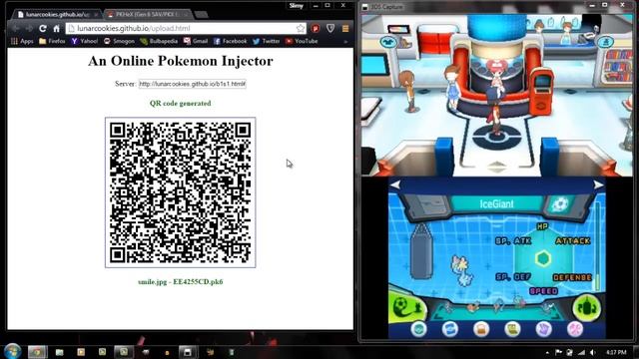Image resolution: width=639 pixels, height=359 pixels.
Task: Open the Chrome icon in the taskbar
Action: coord(37,352)
